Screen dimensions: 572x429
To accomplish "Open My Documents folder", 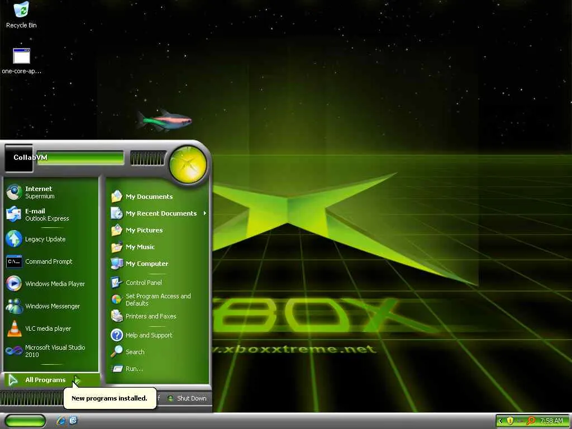I will tap(158, 197).
